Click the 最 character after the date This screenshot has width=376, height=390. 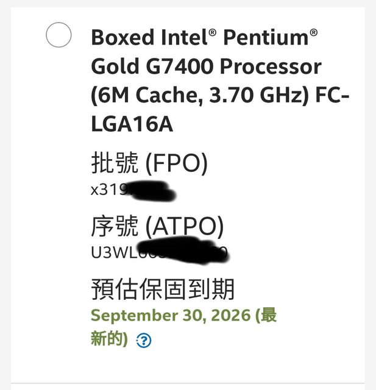[269, 316]
